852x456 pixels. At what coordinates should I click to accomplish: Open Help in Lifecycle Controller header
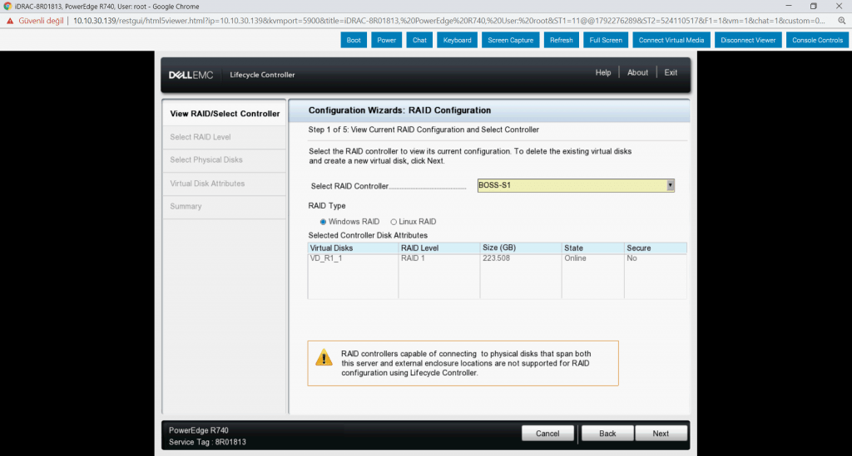point(602,73)
